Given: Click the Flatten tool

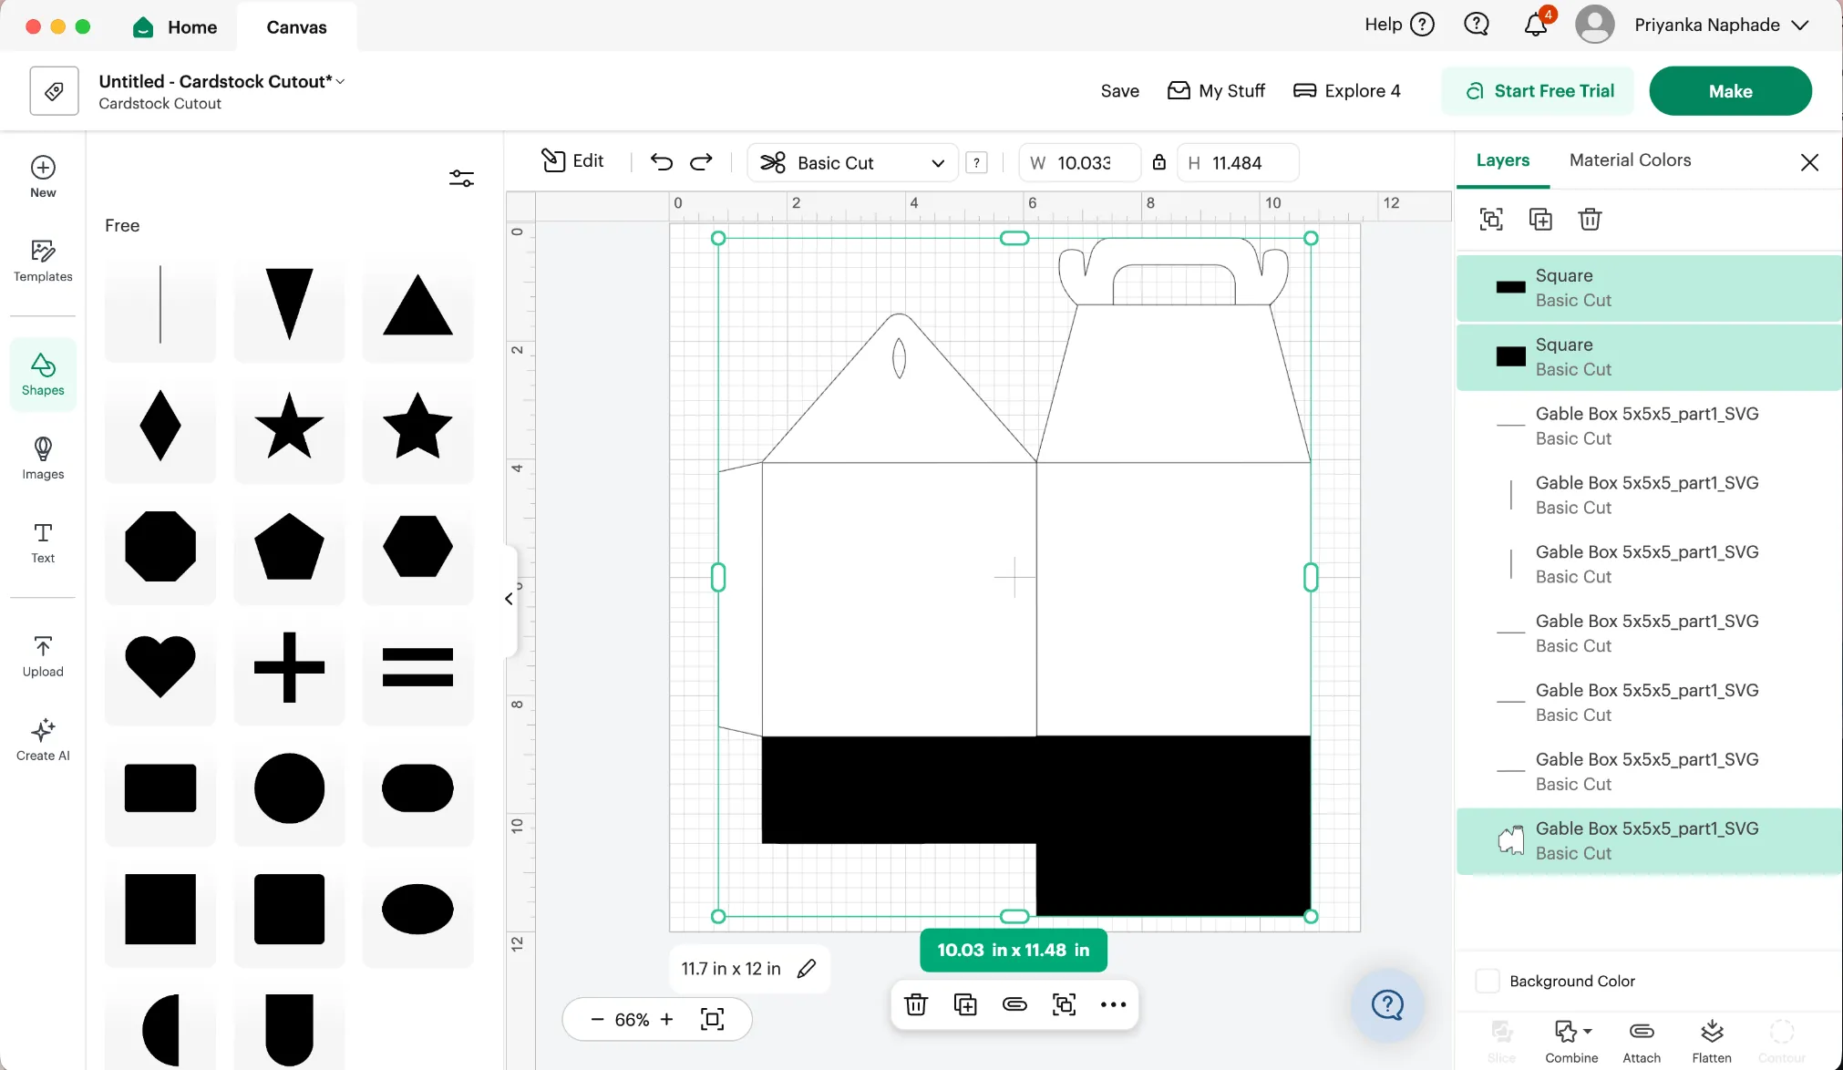Looking at the screenshot, I should tap(1712, 1041).
